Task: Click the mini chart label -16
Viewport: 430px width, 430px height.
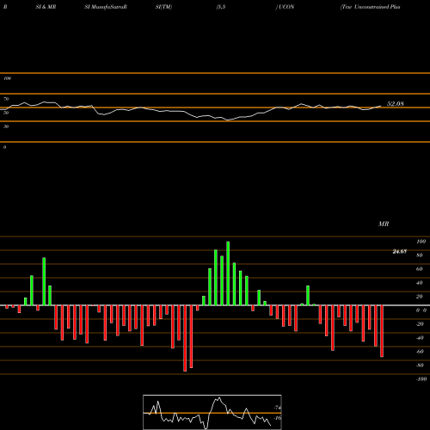Action: [x=278, y=418]
